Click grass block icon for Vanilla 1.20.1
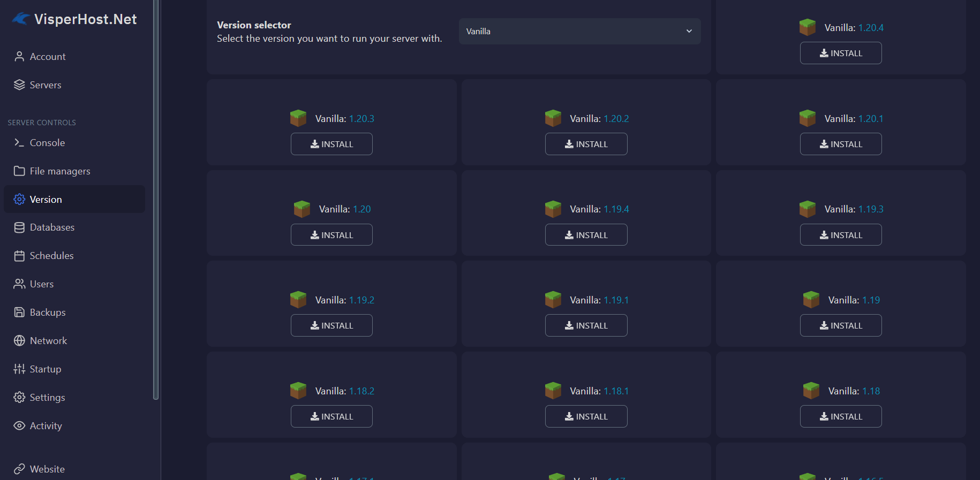The width and height of the screenshot is (980, 480). tap(808, 118)
